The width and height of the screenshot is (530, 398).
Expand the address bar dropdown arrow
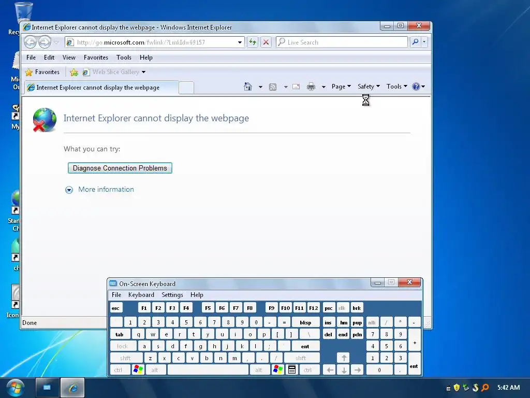(x=240, y=42)
